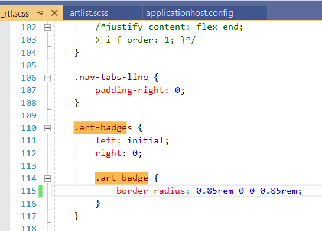This screenshot has height=231, width=322.
Task: Click the 'initial' value
Action: [x=145, y=140]
